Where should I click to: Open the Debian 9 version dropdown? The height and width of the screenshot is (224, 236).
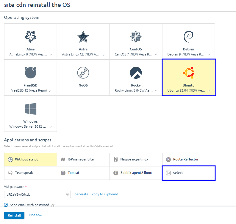(x=209, y=55)
